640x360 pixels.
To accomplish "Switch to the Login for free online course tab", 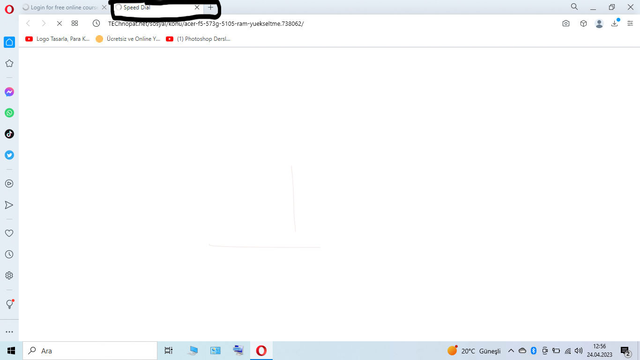I will point(64,7).
